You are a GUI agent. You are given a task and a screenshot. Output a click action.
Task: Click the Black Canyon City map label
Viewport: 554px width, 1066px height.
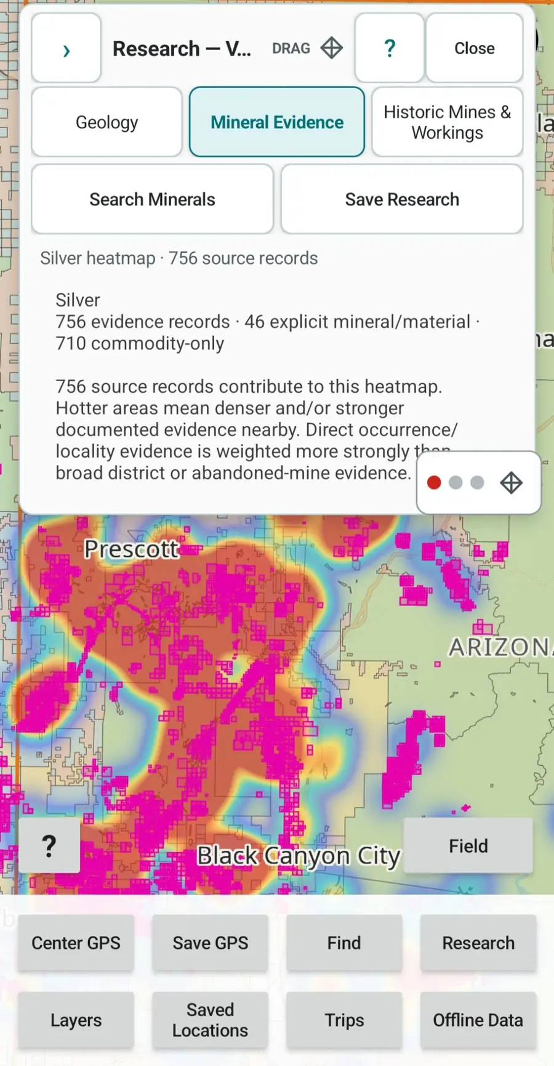pos(299,856)
